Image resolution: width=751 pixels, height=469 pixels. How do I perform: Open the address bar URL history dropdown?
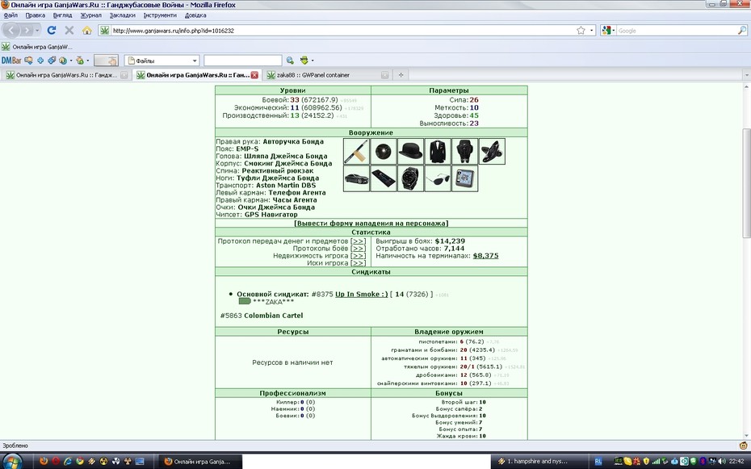591,30
